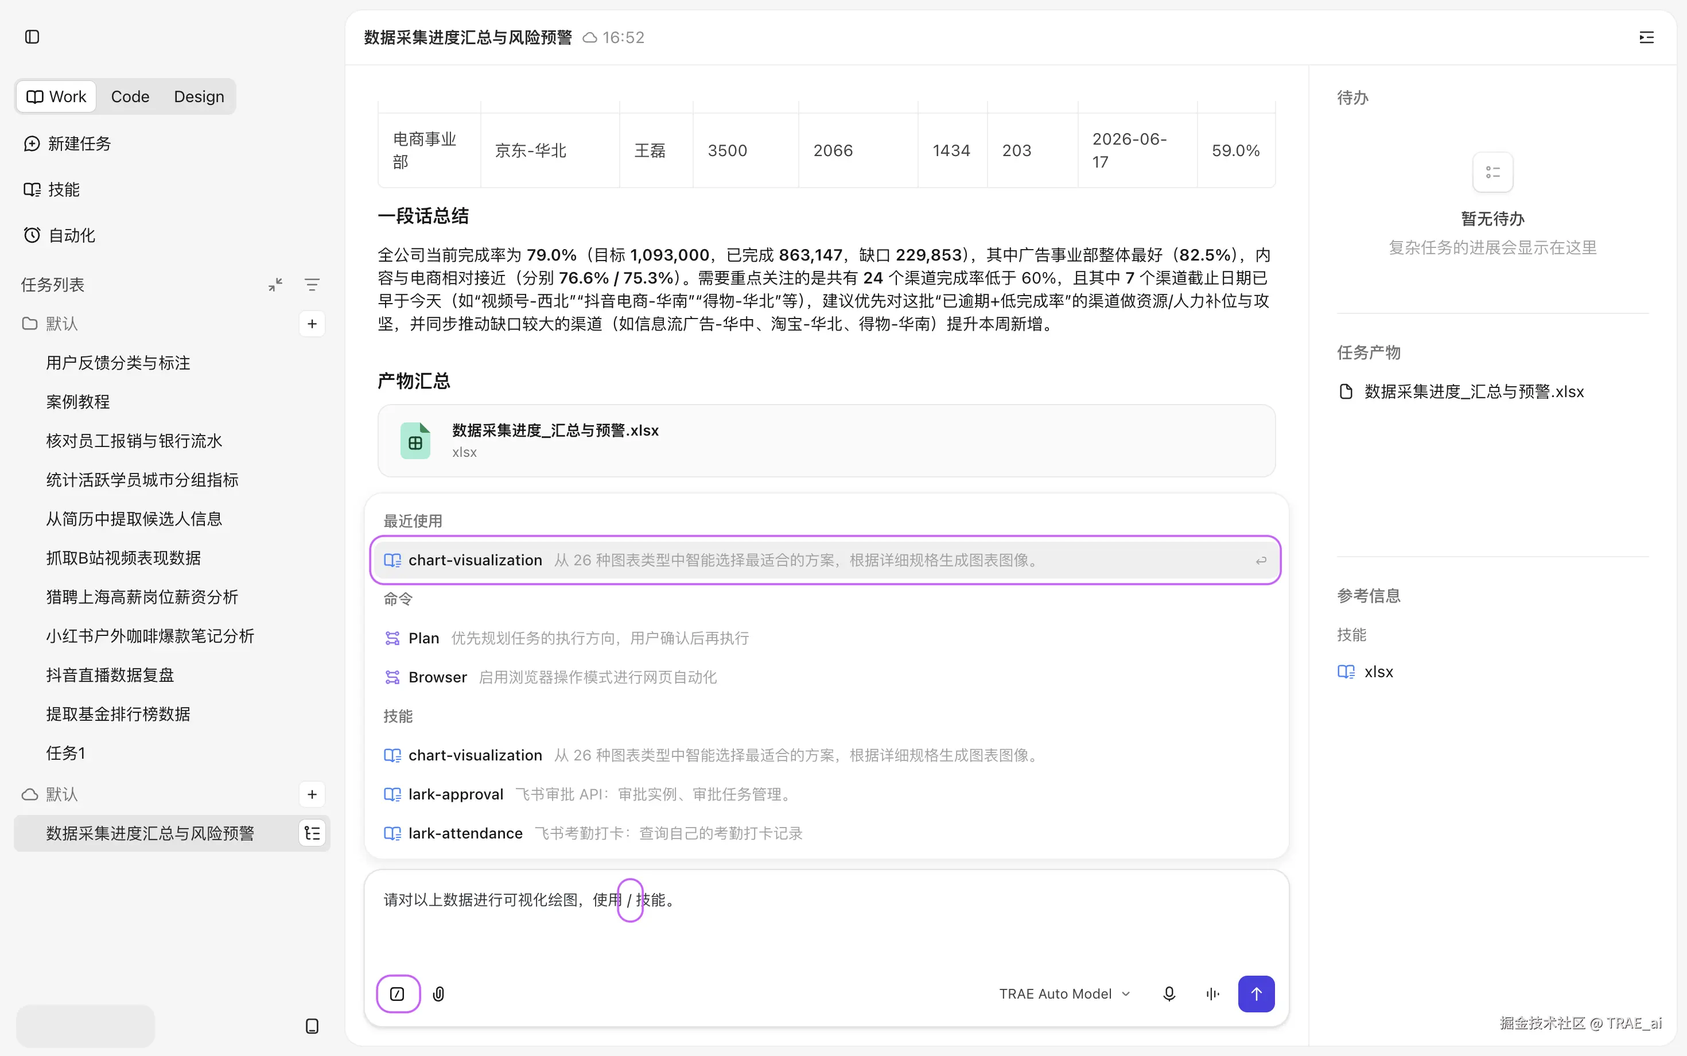Select the lark-attendance skill

pyautogui.click(x=825, y=833)
